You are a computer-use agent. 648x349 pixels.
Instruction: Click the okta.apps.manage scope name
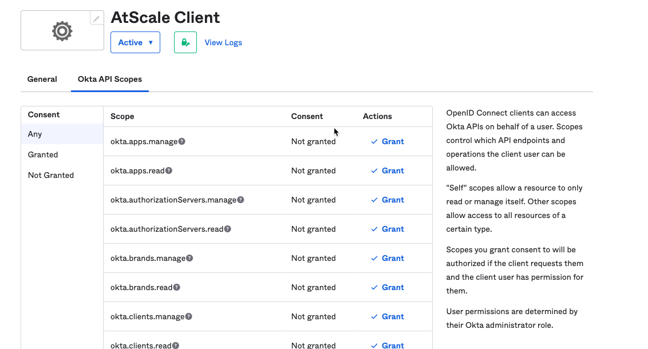144,141
